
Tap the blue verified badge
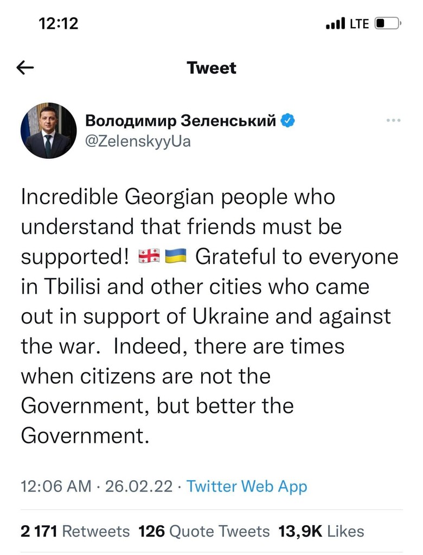[x=289, y=121]
